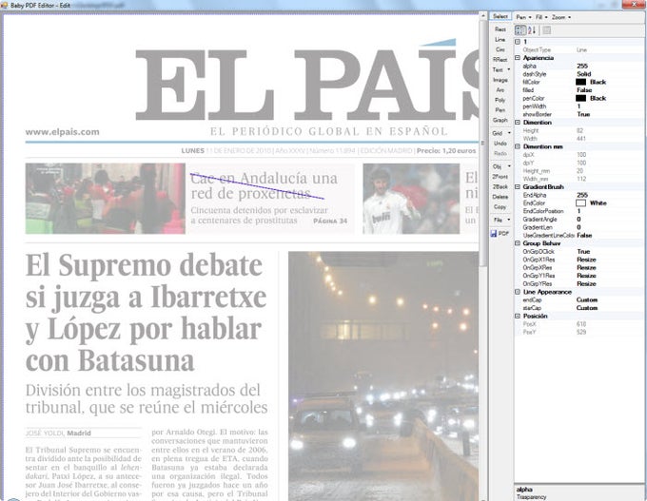Select the dashStyle Solid value
This screenshot has width=647, height=501.
(x=584, y=74)
